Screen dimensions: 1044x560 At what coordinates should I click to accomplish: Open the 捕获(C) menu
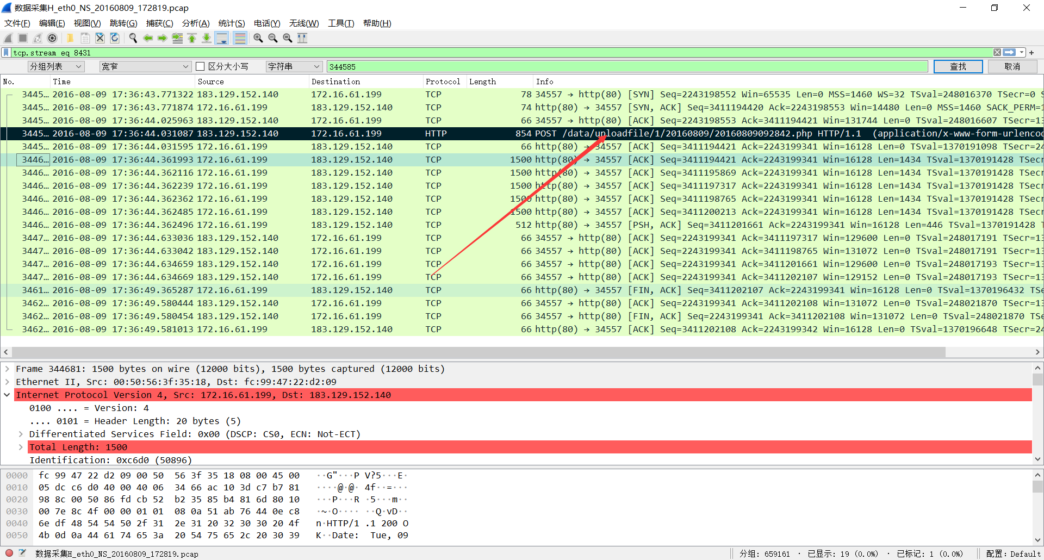159,23
